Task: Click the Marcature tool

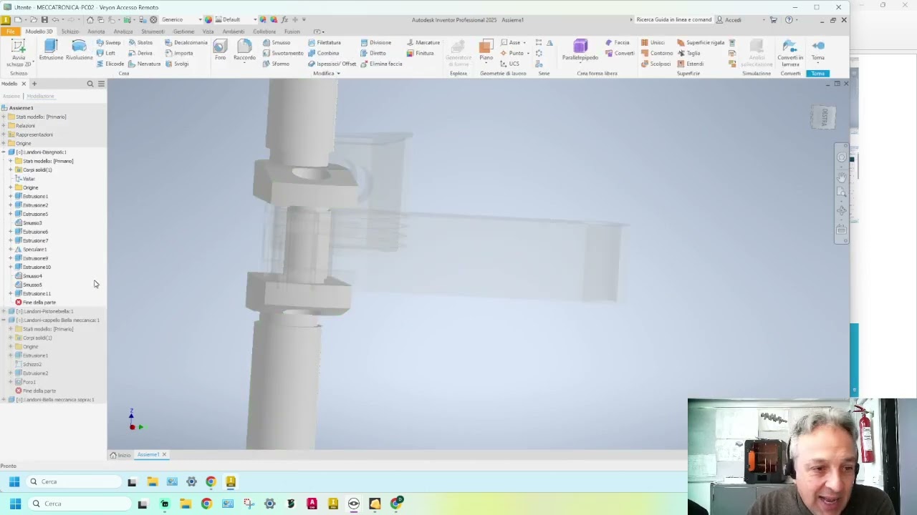Action: tap(423, 43)
